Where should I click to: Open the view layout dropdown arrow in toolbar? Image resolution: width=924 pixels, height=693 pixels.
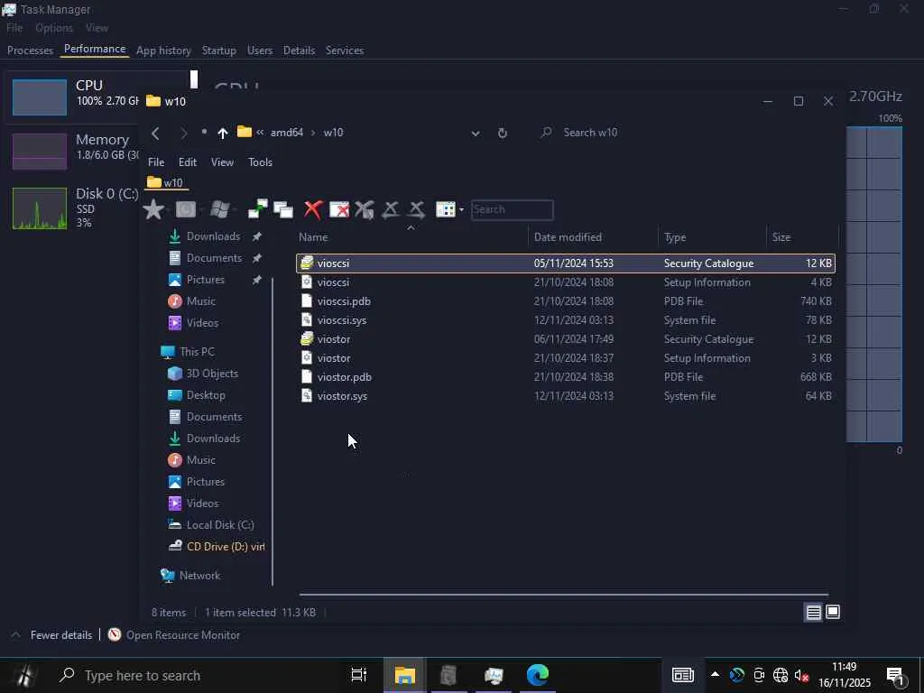click(x=461, y=209)
